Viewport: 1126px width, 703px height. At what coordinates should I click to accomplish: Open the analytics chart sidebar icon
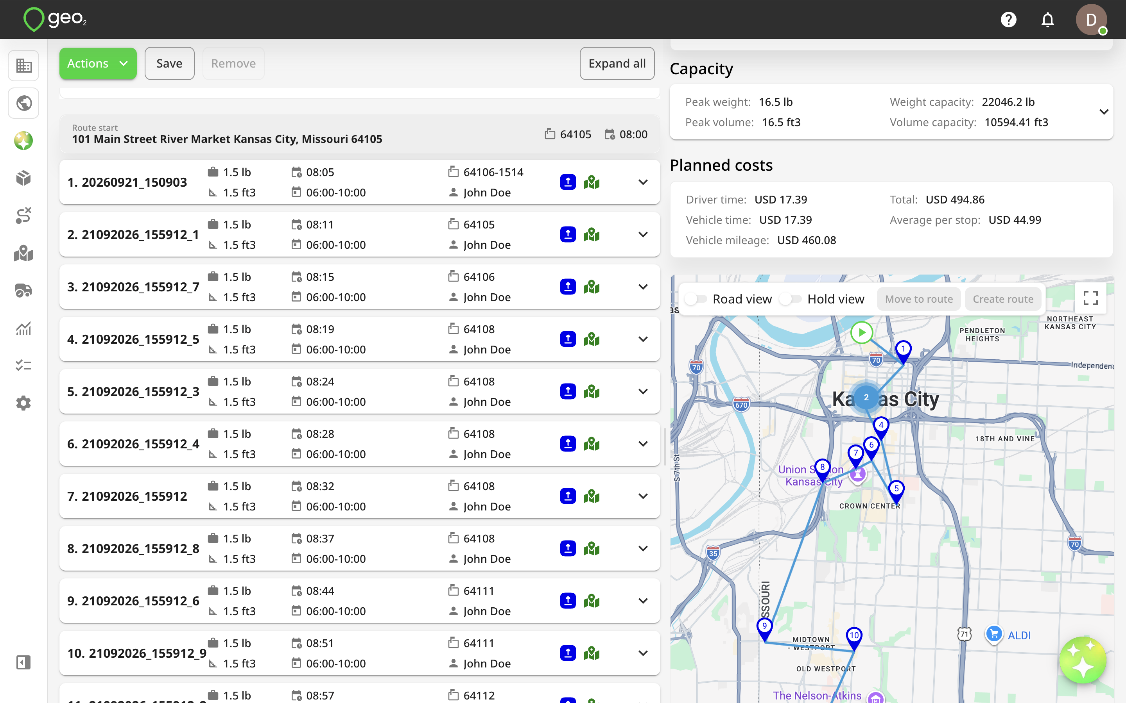pyautogui.click(x=24, y=329)
